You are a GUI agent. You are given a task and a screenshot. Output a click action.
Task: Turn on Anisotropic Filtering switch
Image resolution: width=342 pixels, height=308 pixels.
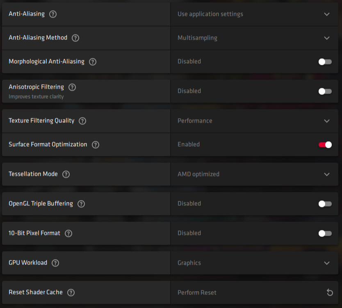(x=325, y=91)
